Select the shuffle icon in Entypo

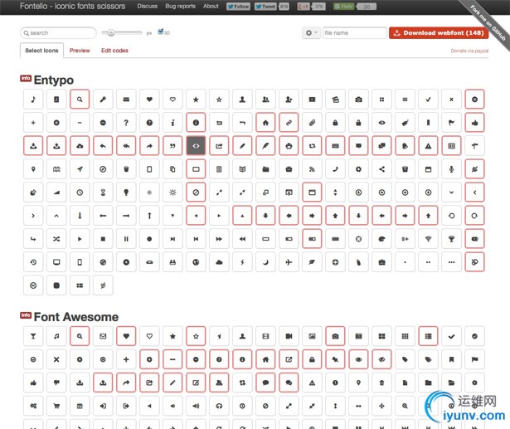[56, 239]
